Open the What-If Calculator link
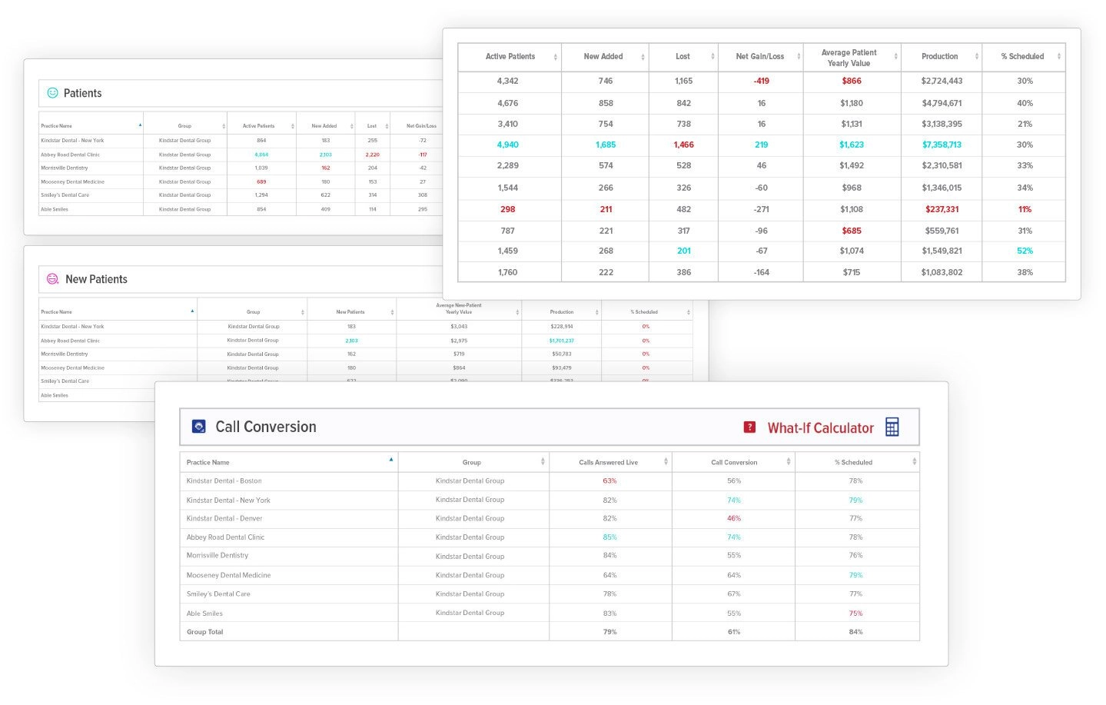1106x705 pixels. tap(820, 427)
